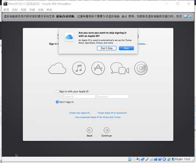Click the network adapter status icon

point(143,159)
